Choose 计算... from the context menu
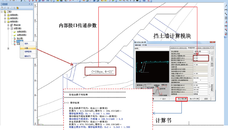The image size is (228, 130). pyautogui.click(x=27, y=48)
